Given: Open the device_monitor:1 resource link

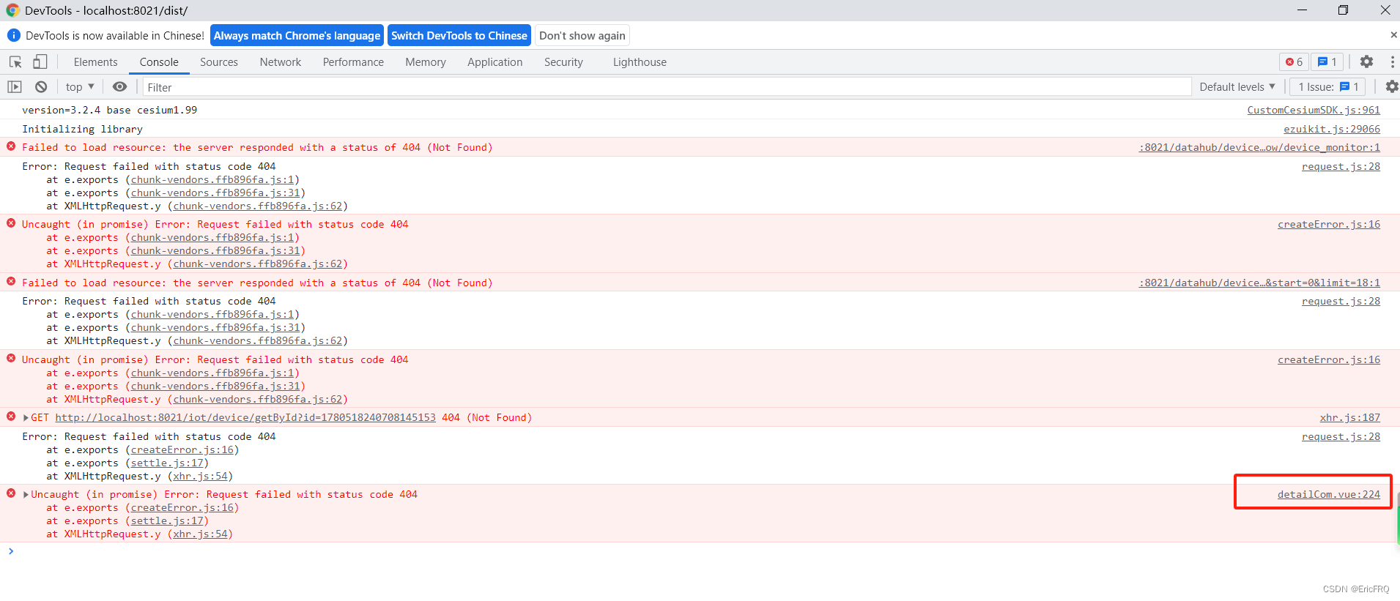Looking at the screenshot, I should tap(1259, 148).
